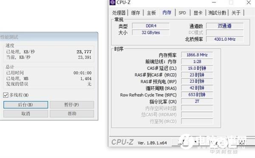Click the 暂停(P) button
Screen dimensions: 255x158
[x=72, y=104]
